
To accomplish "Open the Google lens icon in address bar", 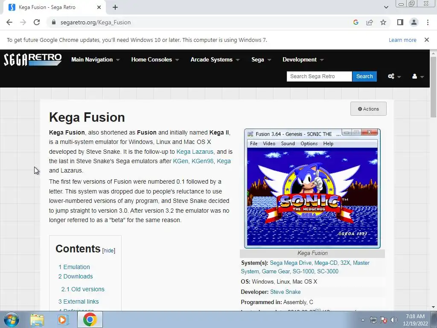I will coord(355,22).
